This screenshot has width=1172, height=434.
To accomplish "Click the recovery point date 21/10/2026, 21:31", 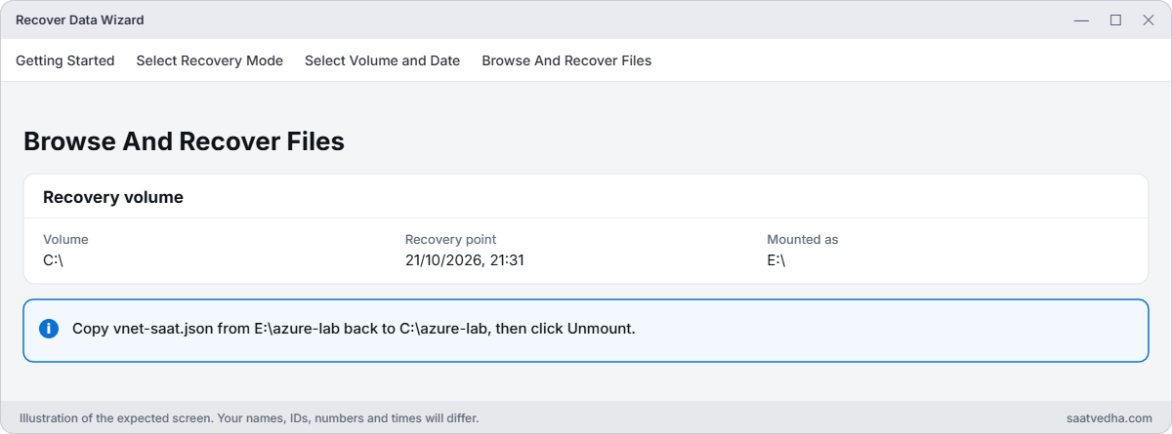I will [466, 260].
